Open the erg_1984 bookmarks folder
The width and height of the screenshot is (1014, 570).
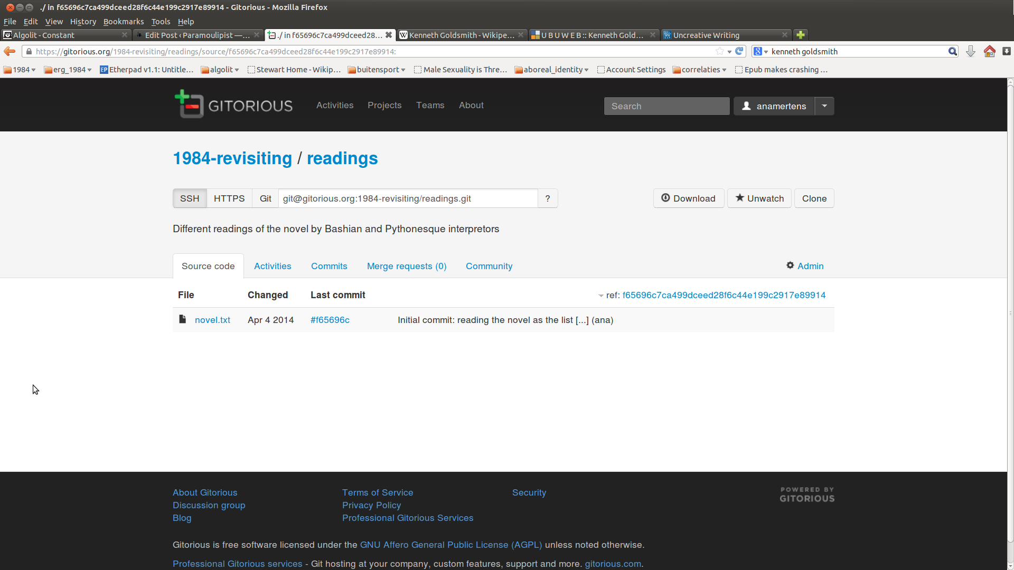pos(68,70)
